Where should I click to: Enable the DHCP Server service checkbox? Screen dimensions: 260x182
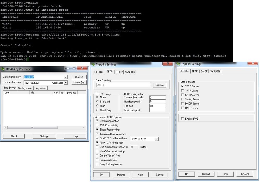tap(183, 103)
